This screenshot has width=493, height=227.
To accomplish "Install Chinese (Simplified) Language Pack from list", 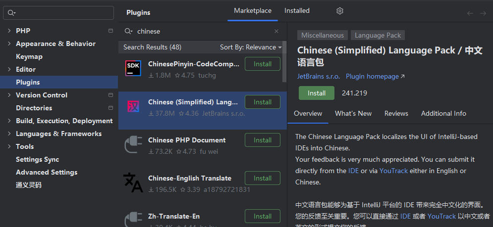I will pyautogui.click(x=263, y=102).
